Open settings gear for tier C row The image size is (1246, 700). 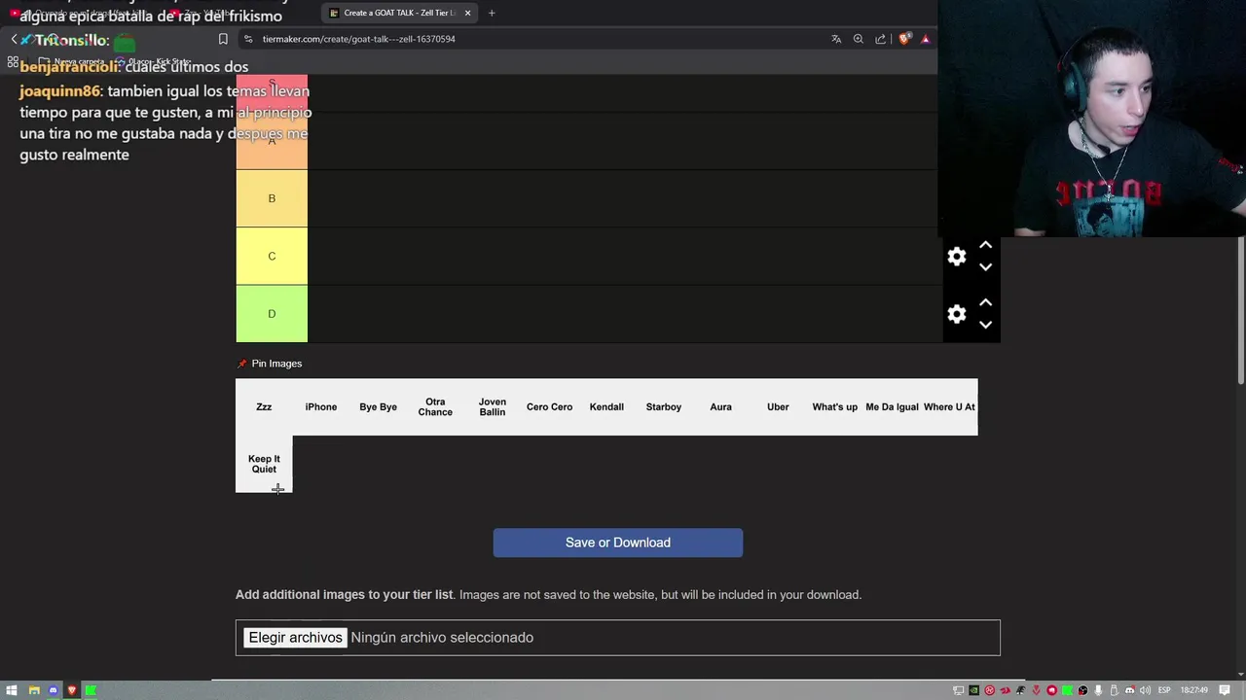pos(957,256)
